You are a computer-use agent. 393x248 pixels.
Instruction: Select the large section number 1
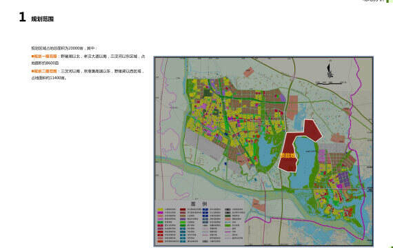coord(22,17)
